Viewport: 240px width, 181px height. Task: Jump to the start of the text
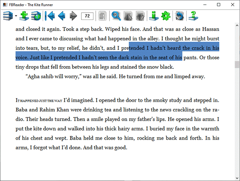pos(50,16)
